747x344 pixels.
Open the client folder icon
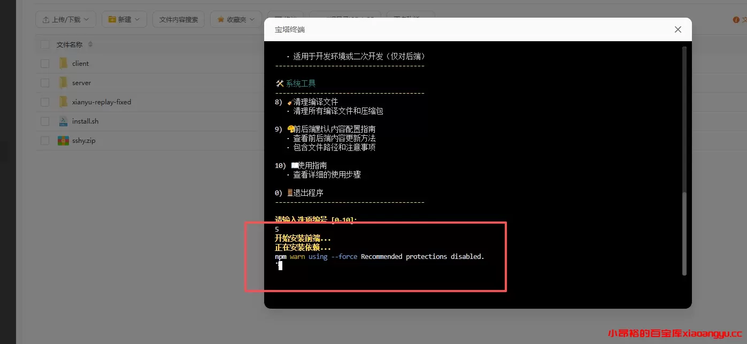(x=63, y=63)
